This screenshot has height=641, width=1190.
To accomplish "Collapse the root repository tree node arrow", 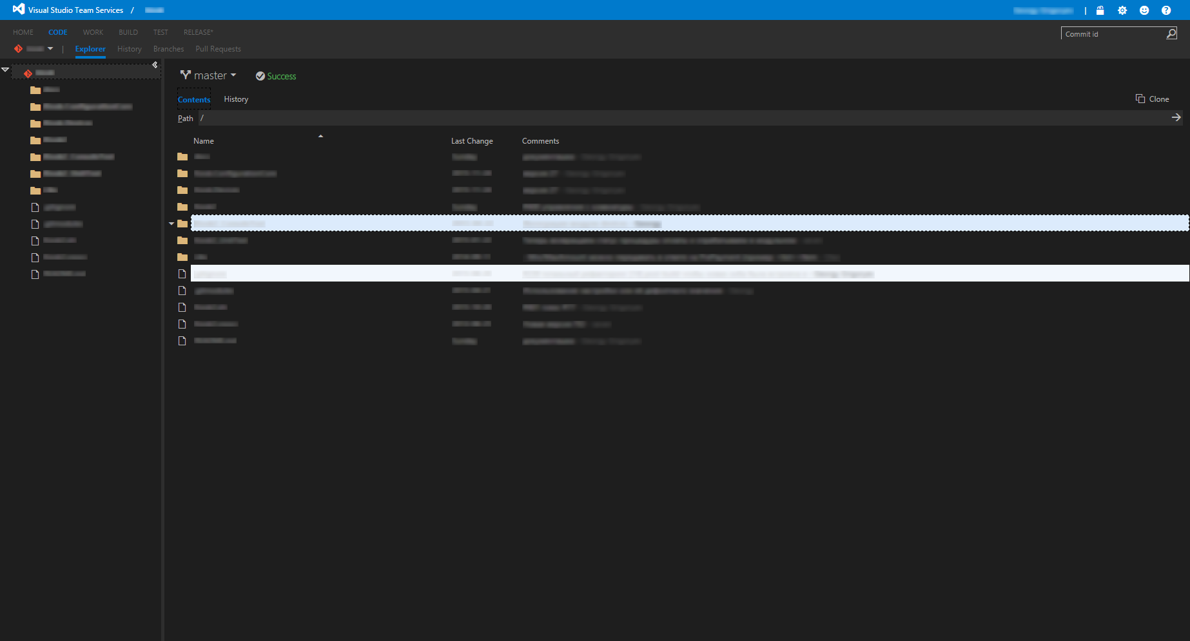I will point(5,70).
